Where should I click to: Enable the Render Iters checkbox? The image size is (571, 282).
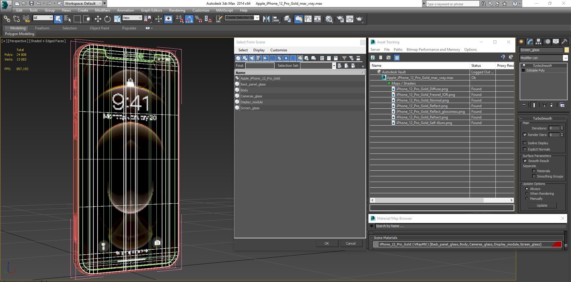pyautogui.click(x=525, y=134)
